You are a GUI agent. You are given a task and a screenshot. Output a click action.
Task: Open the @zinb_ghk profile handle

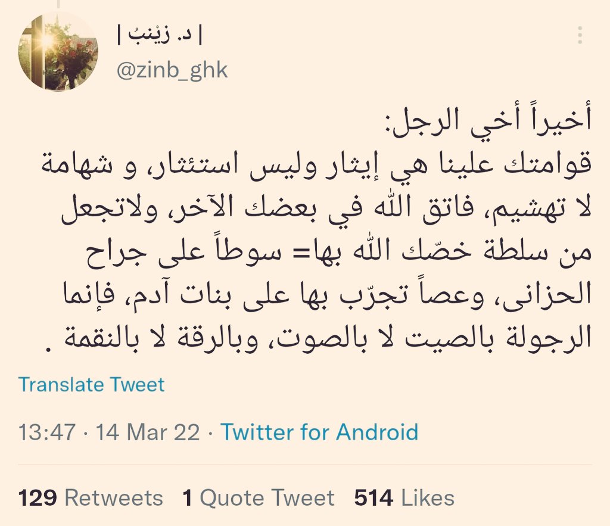click(172, 70)
